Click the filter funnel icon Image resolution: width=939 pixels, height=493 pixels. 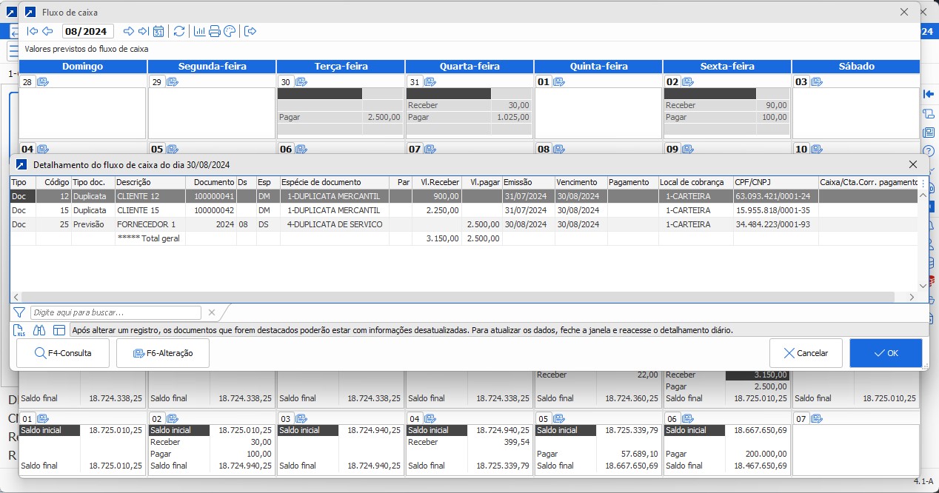click(x=19, y=312)
